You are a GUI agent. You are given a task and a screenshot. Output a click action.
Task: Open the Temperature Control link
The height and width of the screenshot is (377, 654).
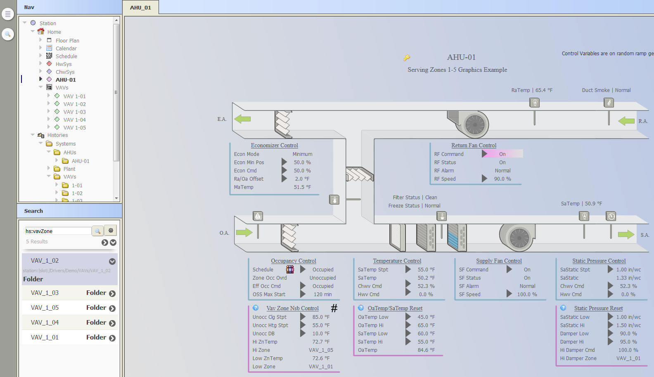397,261
